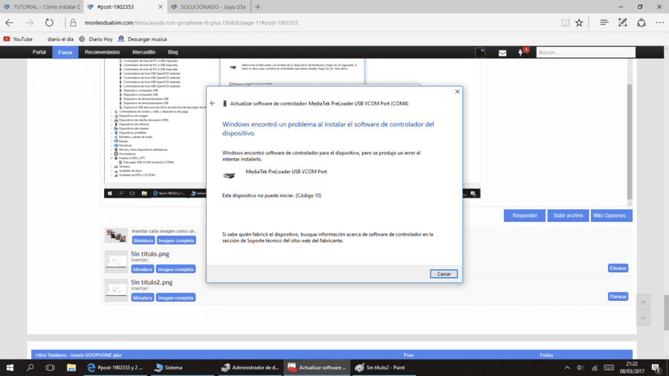The height and width of the screenshot is (376, 669).
Task: Switch to Edge #post-1902353 taskbar item
Action: click(115, 368)
